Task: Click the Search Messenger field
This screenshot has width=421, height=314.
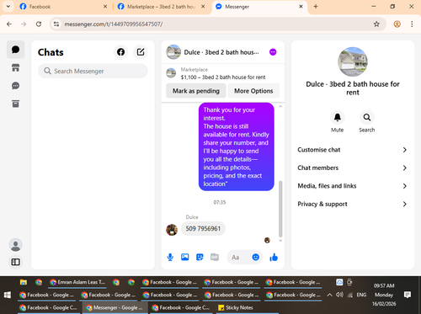Action: (93, 71)
